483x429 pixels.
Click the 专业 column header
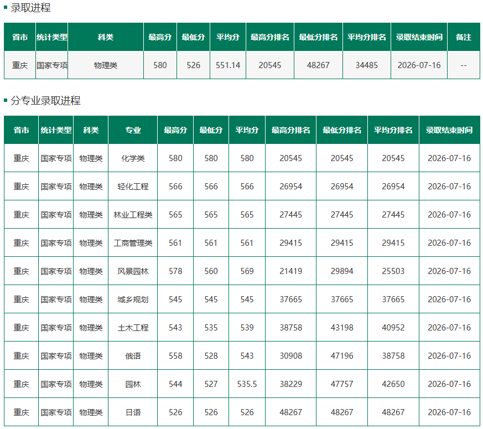click(x=133, y=130)
